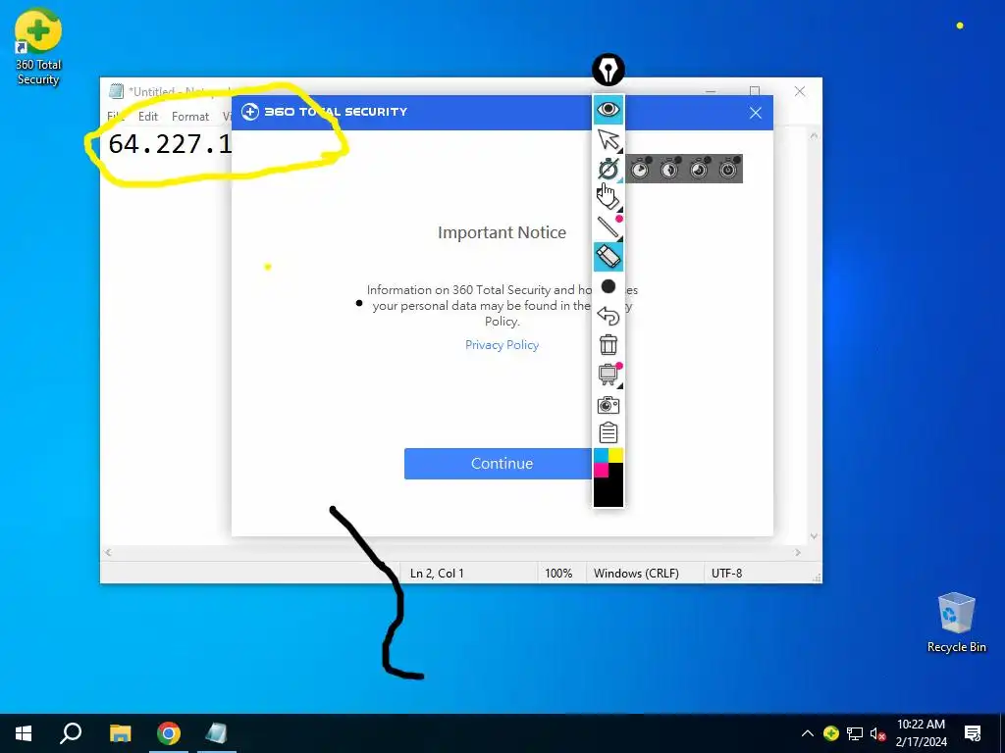Open File Explorer from the taskbar

pos(120,733)
